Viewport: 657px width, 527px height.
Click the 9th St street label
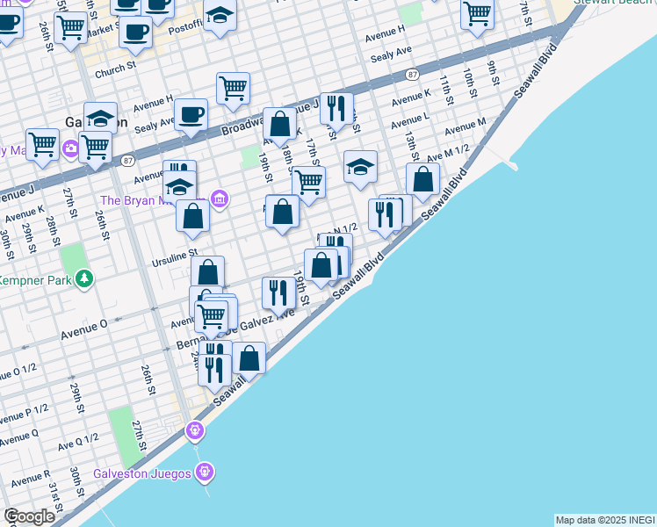(x=493, y=73)
